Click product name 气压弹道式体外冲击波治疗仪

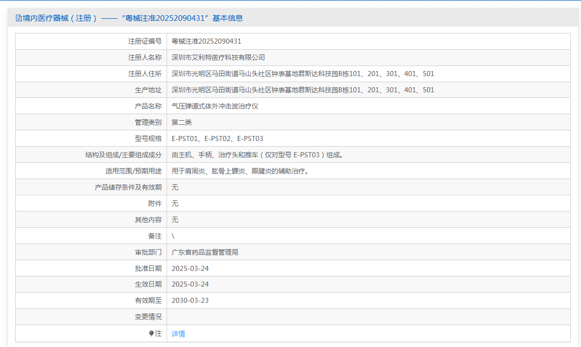point(215,106)
